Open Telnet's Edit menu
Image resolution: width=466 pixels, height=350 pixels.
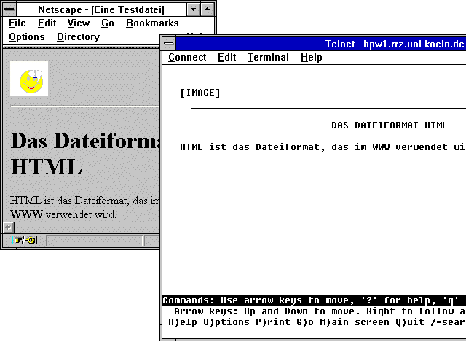[x=226, y=57]
